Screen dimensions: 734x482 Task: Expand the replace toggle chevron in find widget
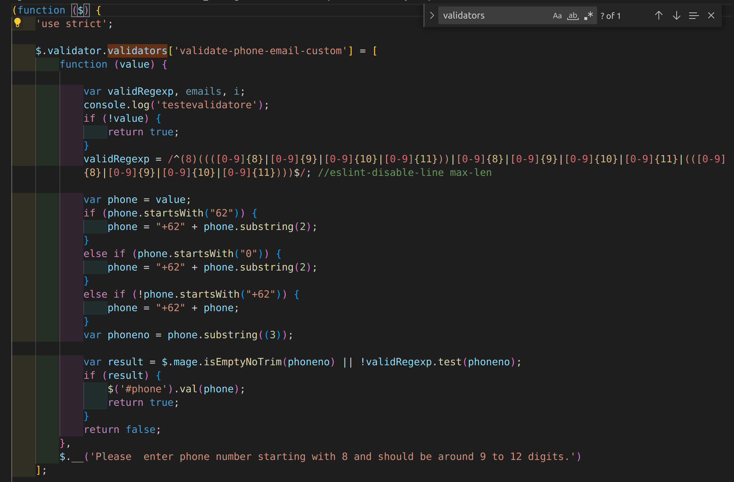[x=432, y=16]
